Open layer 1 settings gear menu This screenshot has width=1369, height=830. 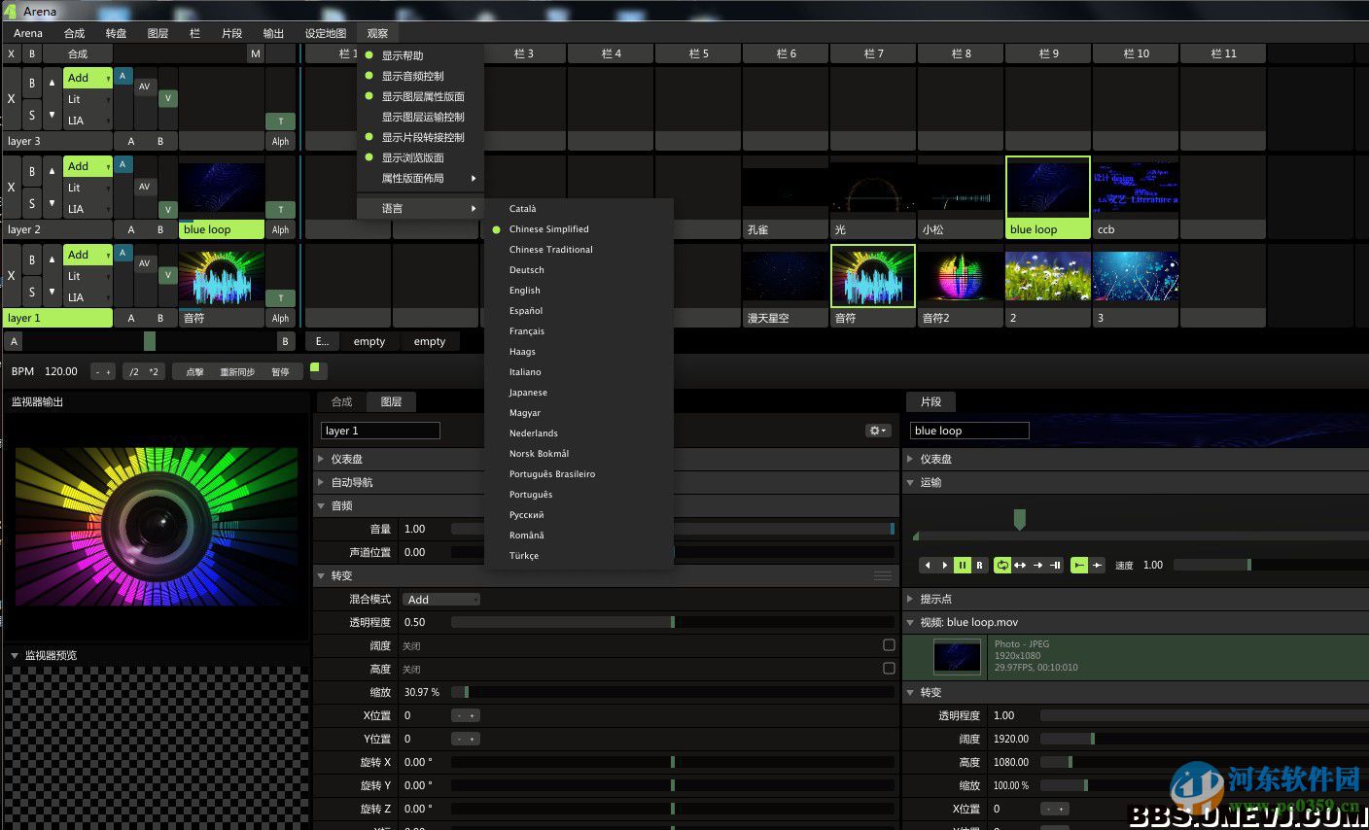pos(876,431)
